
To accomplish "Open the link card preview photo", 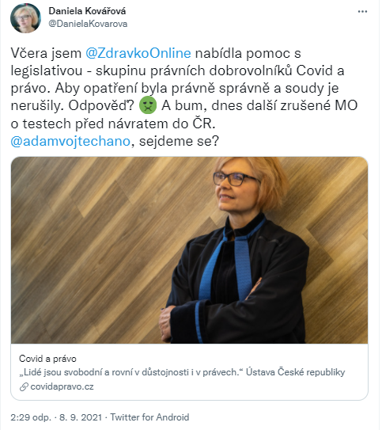I will (190, 250).
